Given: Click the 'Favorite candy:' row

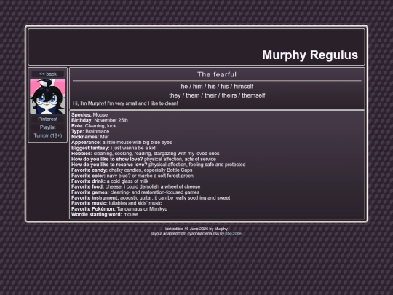Looking at the screenshot, I should pyautogui.click(x=132, y=170).
